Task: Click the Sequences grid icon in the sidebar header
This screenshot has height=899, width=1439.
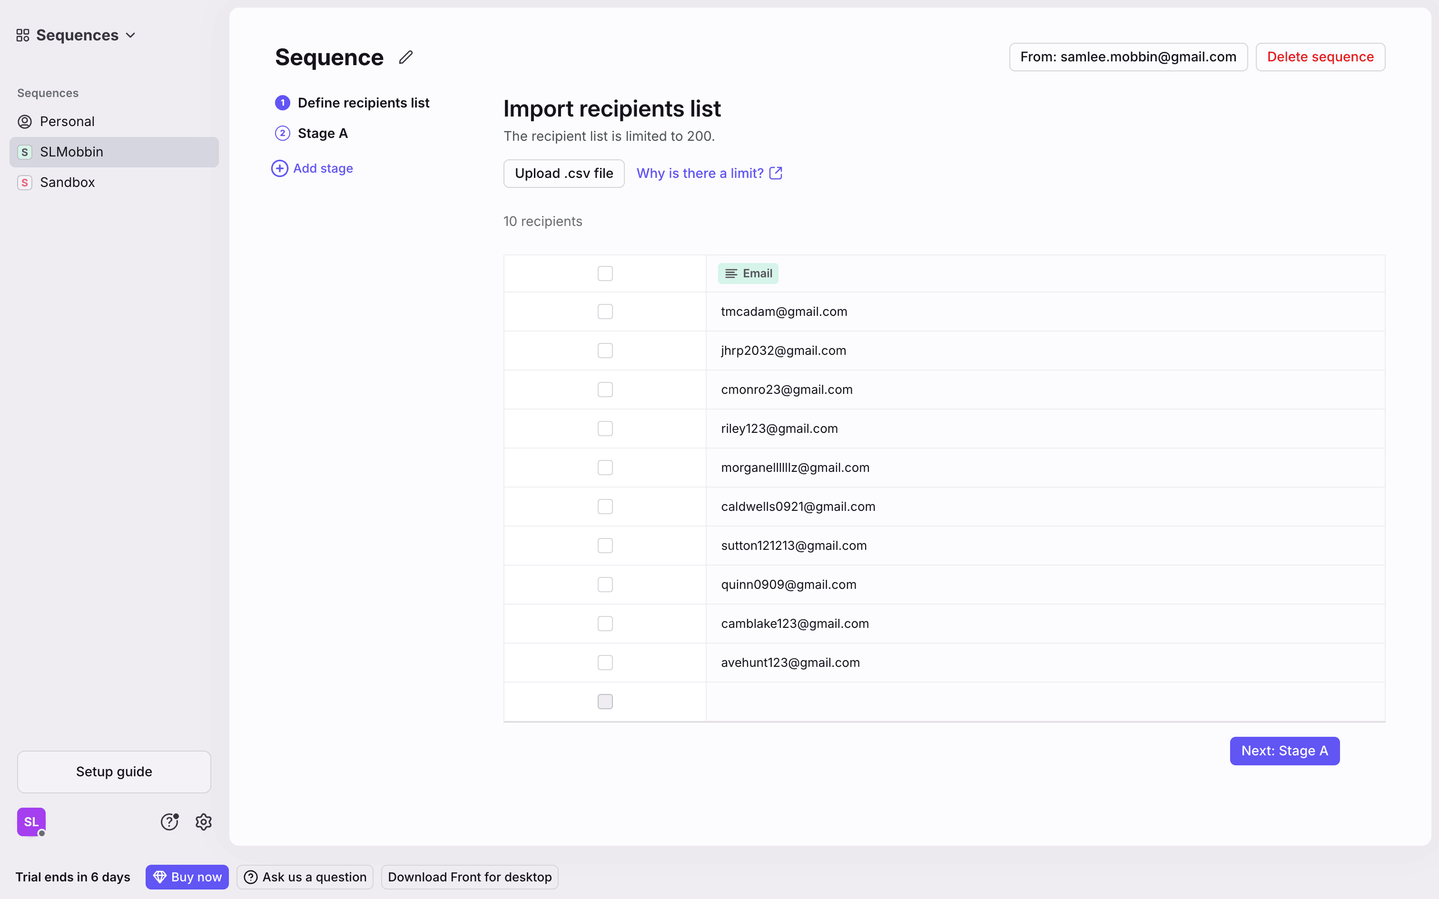Action: (x=22, y=36)
